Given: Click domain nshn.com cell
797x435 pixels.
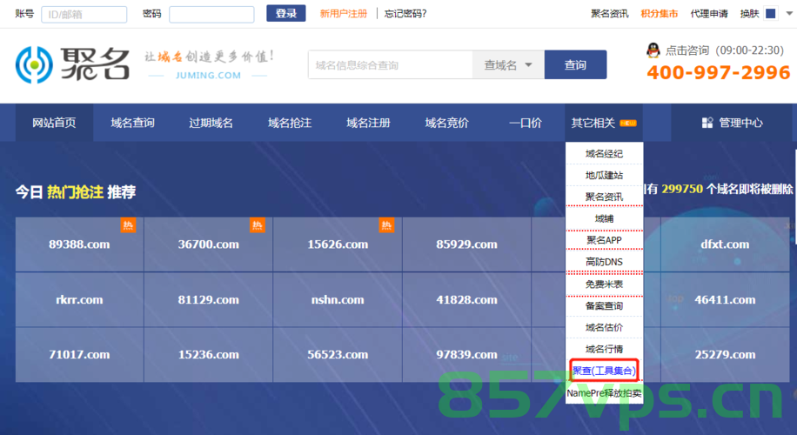Looking at the screenshot, I should 338,299.
